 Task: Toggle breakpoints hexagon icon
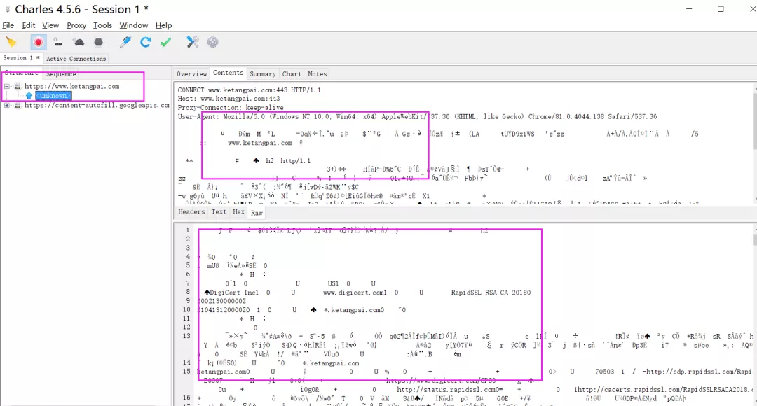click(99, 43)
